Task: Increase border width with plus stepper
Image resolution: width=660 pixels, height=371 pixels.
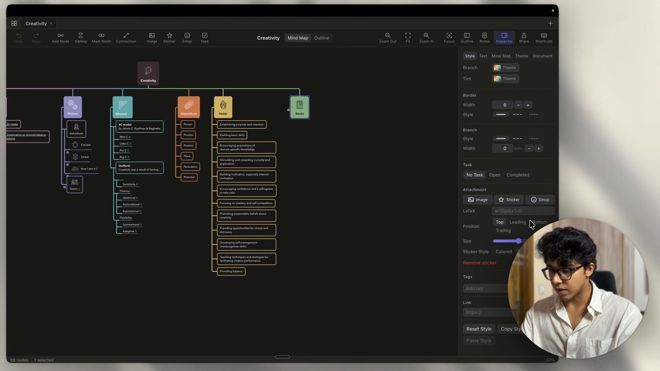Action: click(528, 105)
